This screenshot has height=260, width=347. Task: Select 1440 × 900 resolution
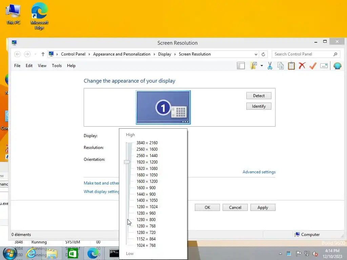(x=146, y=194)
